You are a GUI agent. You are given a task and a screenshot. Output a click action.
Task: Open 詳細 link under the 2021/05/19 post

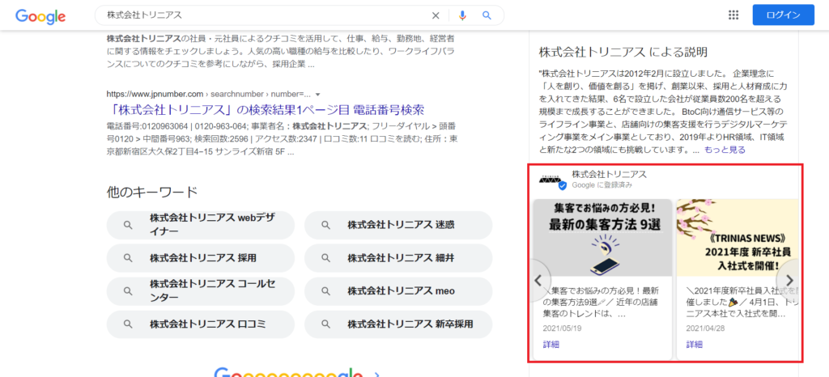(x=551, y=345)
